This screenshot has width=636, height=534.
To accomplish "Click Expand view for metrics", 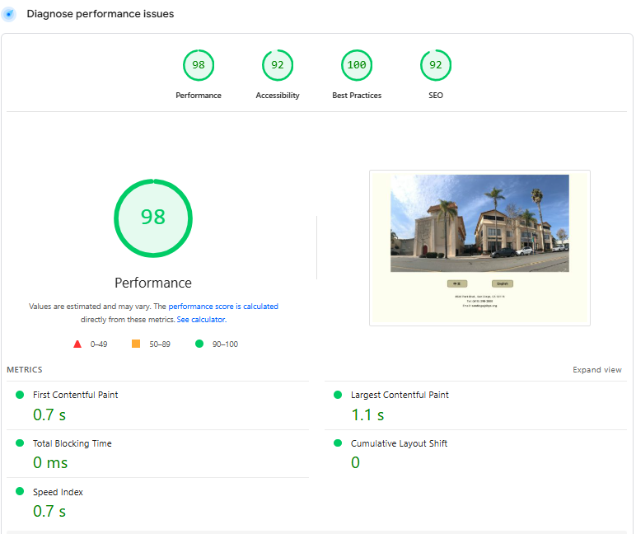I will tap(597, 370).
